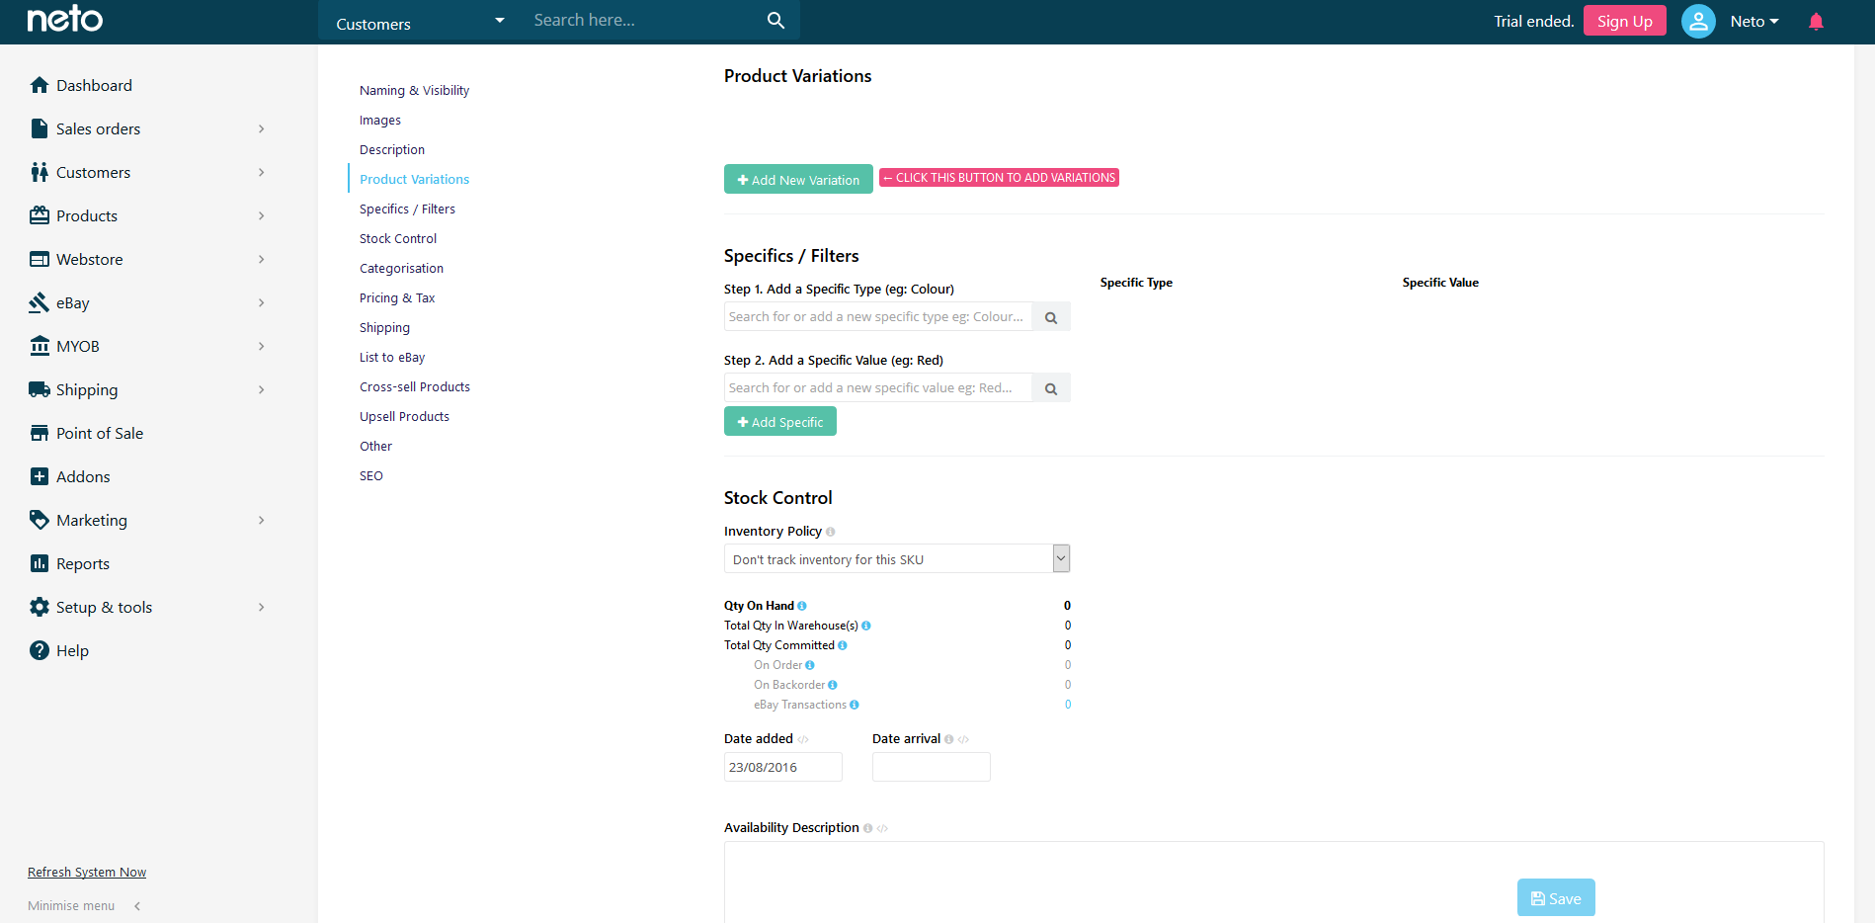Click the Point of Sale store icon
1875x923 pixels.
click(x=40, y=433)
